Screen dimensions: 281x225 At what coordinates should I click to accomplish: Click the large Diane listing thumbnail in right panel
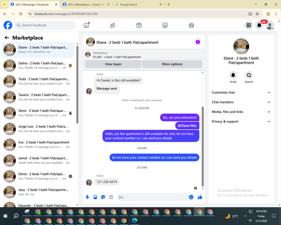point(241,46)
